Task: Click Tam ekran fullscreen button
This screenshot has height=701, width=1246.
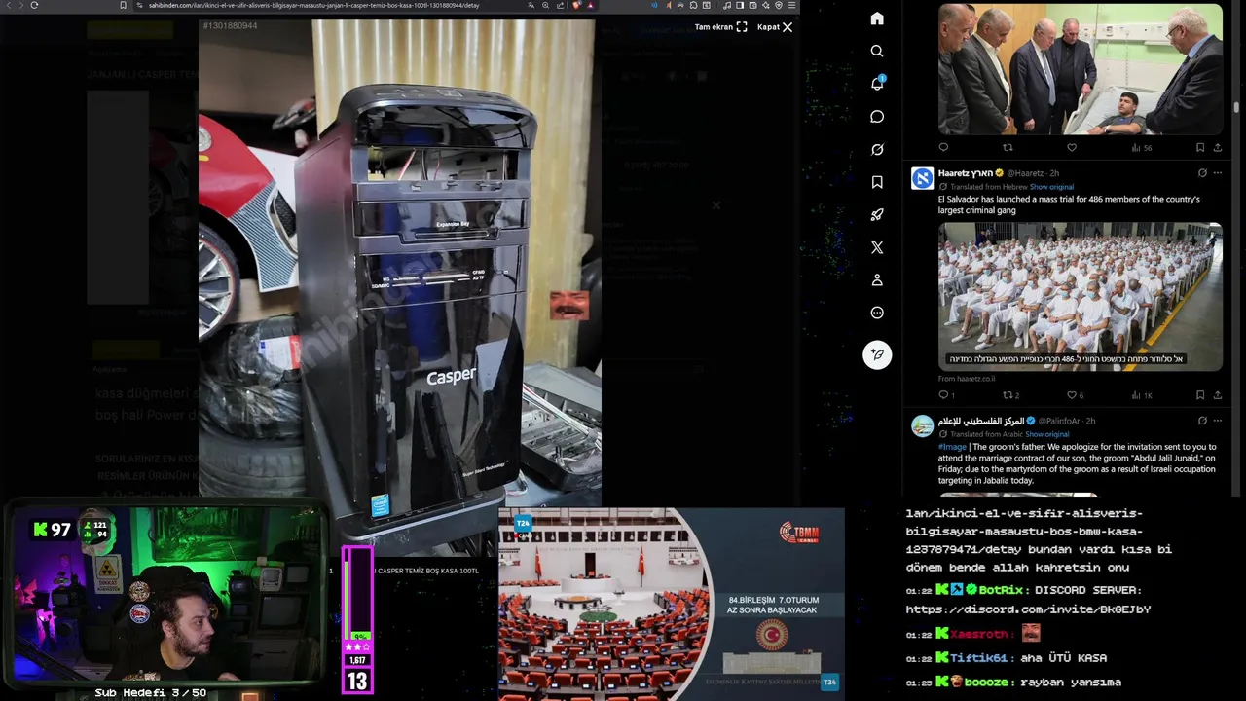Action: click(x=720, y=27)
